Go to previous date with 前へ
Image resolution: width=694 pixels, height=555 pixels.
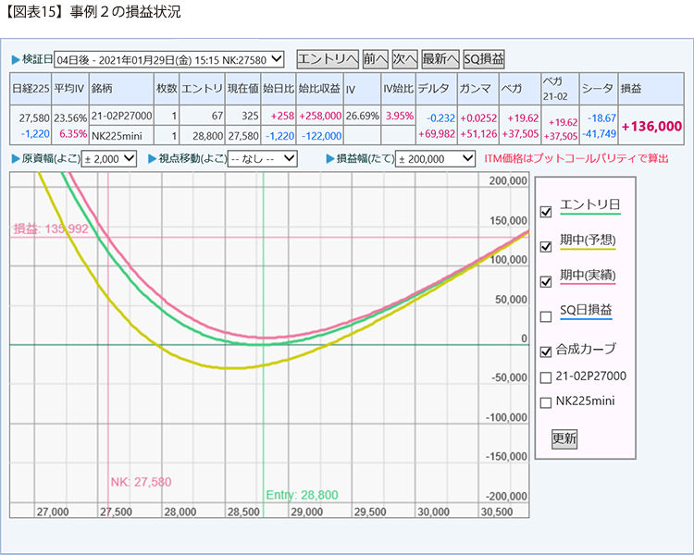tap(374, 58)
